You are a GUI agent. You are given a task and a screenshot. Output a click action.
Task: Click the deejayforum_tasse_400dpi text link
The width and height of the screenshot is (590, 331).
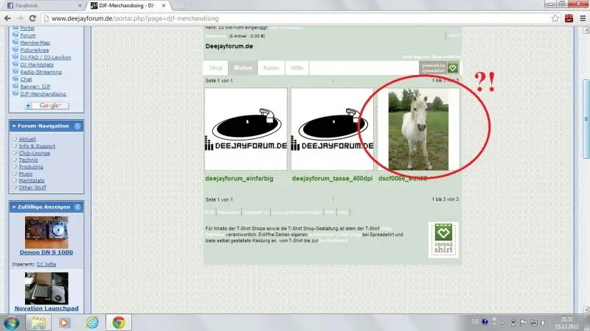(333, 179)
